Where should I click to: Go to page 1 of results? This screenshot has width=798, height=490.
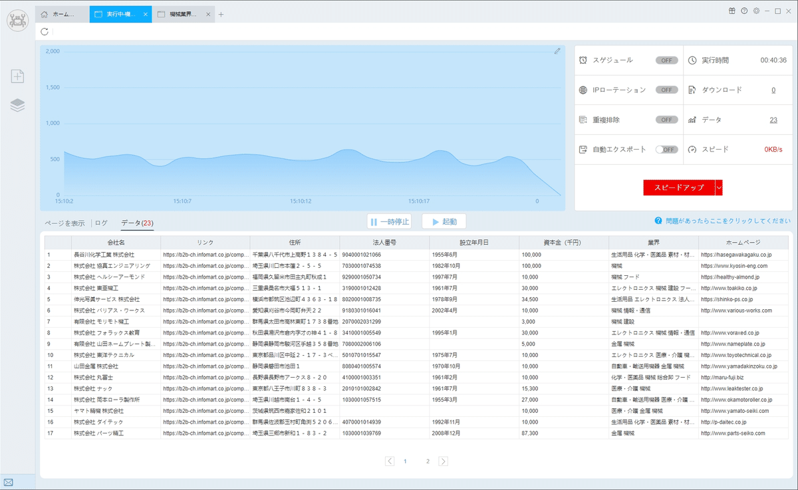(405, 461)
